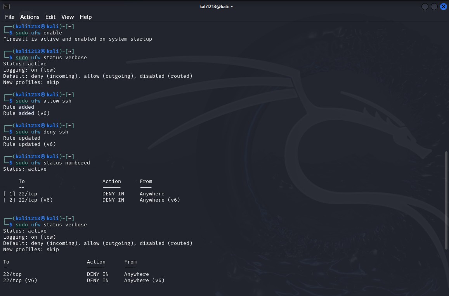Maximize the terminal window

coord(434,7)
